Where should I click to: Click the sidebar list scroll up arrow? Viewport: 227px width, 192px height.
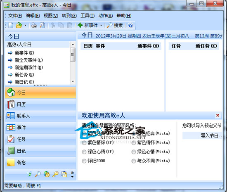(73, 45)
